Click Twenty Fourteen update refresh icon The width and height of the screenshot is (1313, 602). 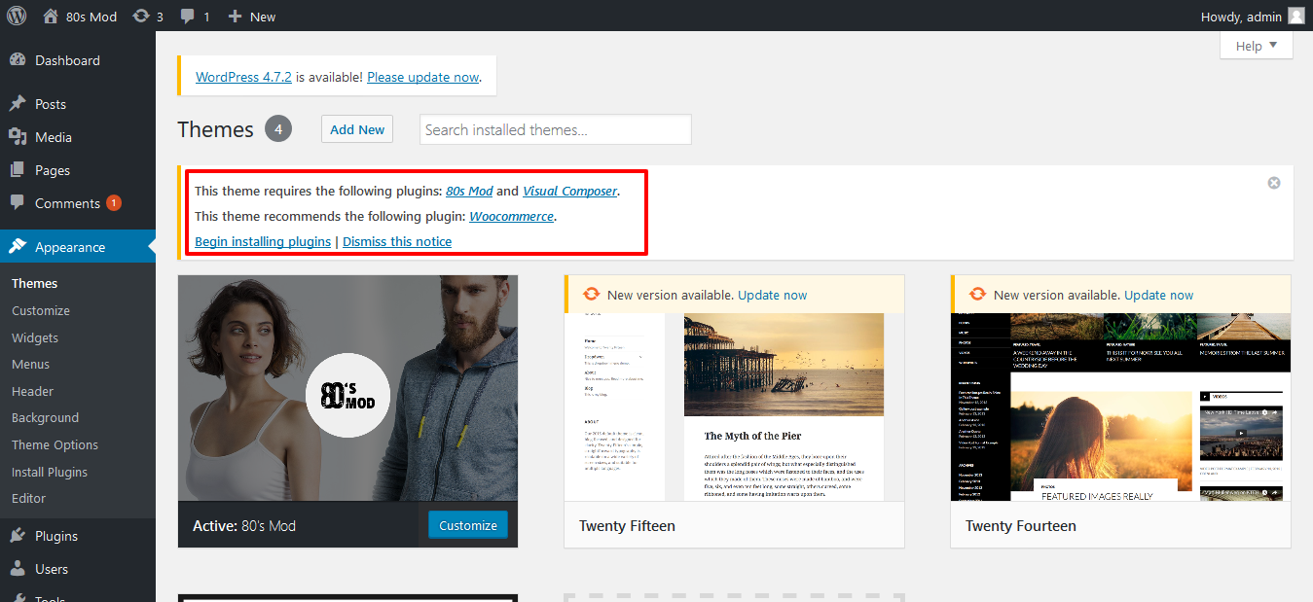977,295
